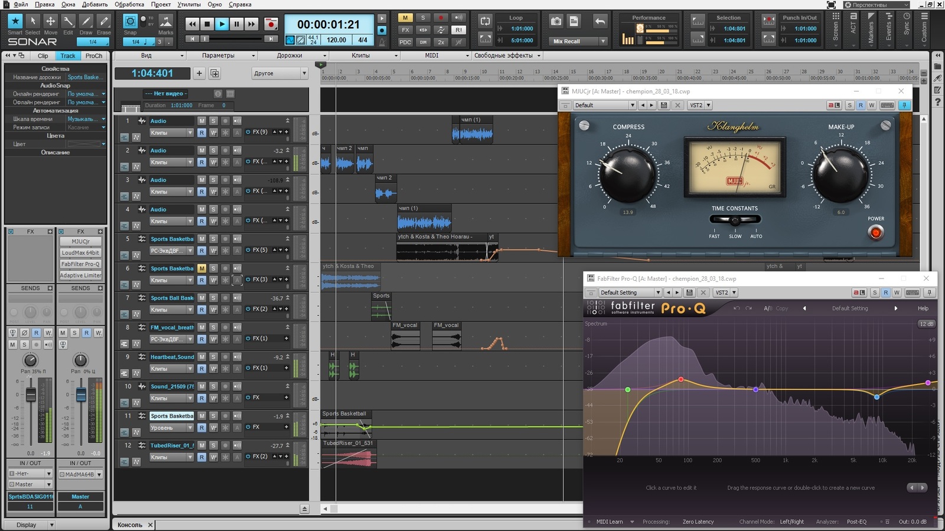Open the Правка menu

(45, 4)
